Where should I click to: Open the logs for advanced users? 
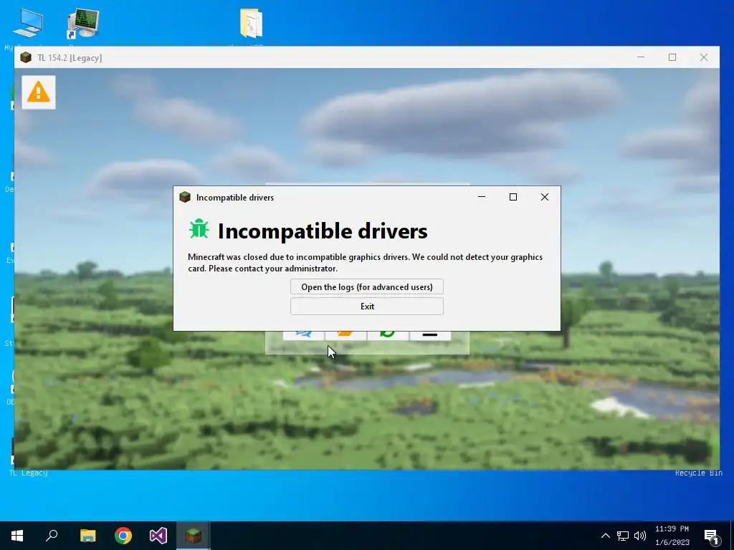tap(366, 286)
